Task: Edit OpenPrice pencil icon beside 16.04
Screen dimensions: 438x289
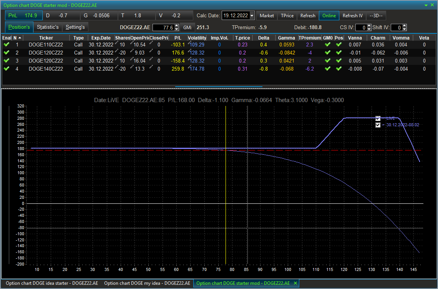Action: point(132,59)
